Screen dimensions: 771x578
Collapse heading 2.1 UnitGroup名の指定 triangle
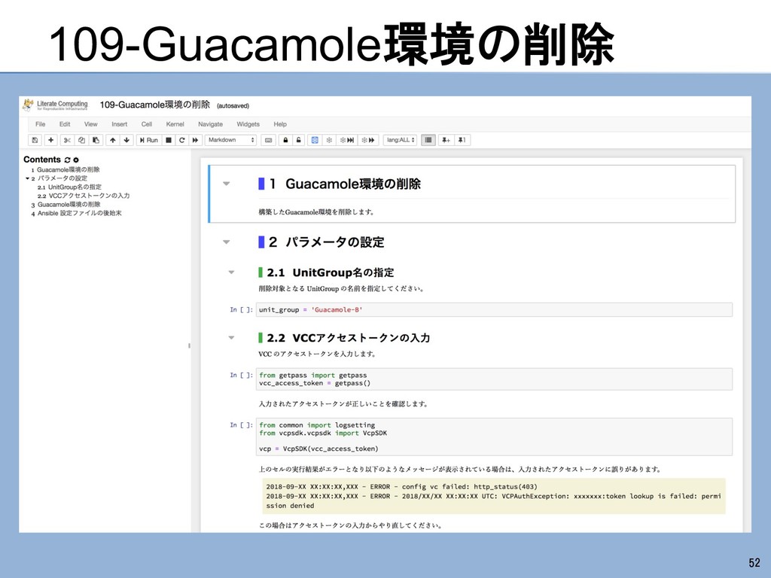click(x=231, y=272)
